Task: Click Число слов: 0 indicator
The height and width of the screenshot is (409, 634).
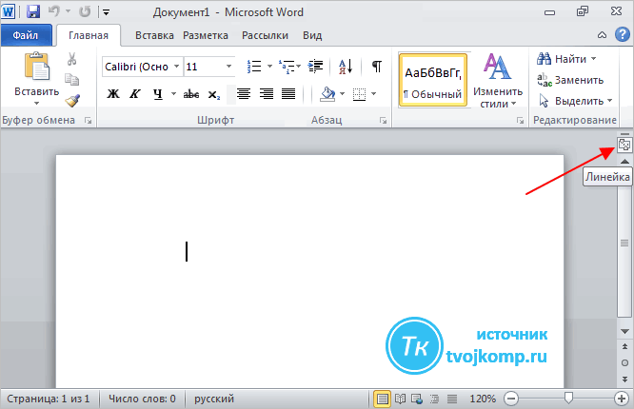Action: coord(142,399)
